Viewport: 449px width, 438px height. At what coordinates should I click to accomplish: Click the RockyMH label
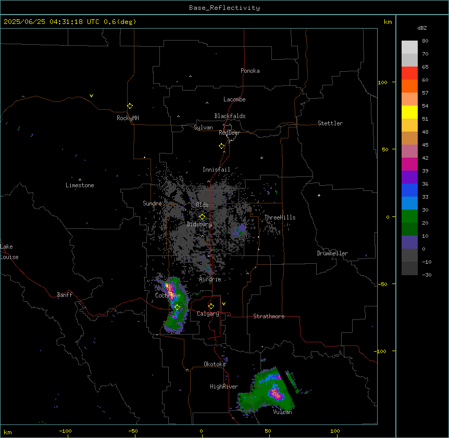[x=128, y=118]
